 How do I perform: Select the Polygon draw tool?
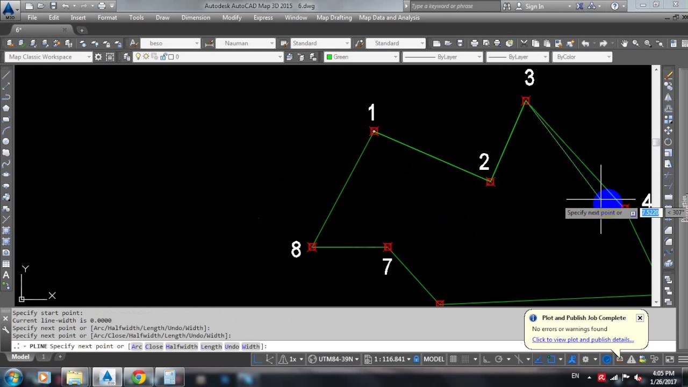pos(6,108)
